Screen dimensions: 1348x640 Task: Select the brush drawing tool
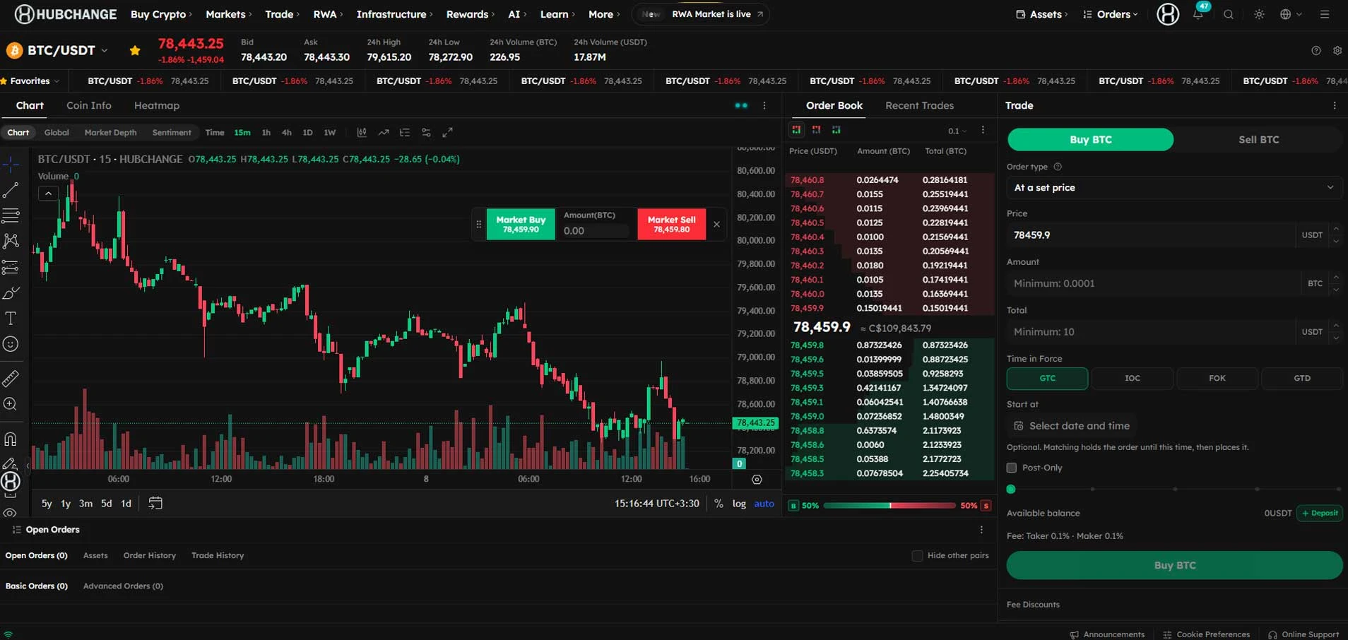(x=11, y=292)
